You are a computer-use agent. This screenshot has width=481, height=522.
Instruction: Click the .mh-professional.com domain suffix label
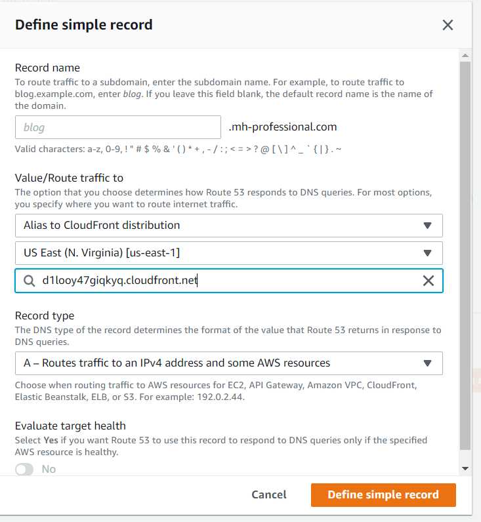coord(283,127)
